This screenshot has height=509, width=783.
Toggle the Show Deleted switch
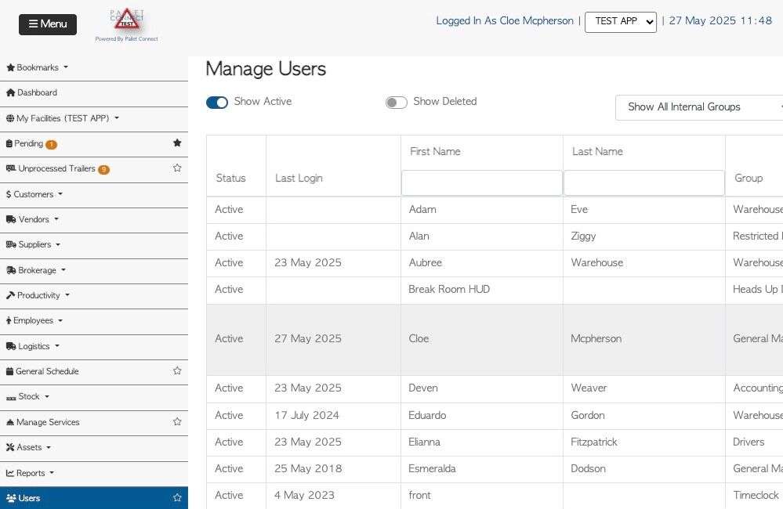tap(396, 103)
